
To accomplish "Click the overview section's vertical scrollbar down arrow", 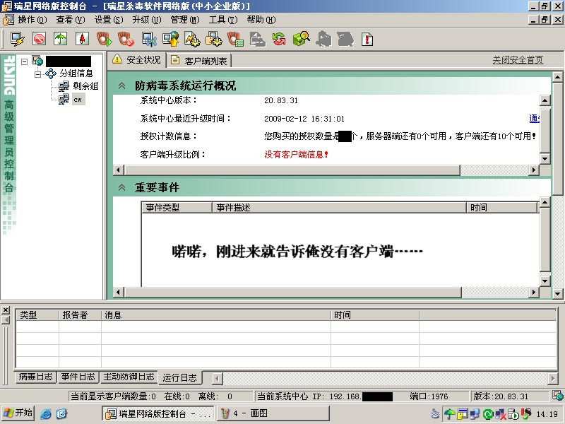I will click(x=545, y=158).
